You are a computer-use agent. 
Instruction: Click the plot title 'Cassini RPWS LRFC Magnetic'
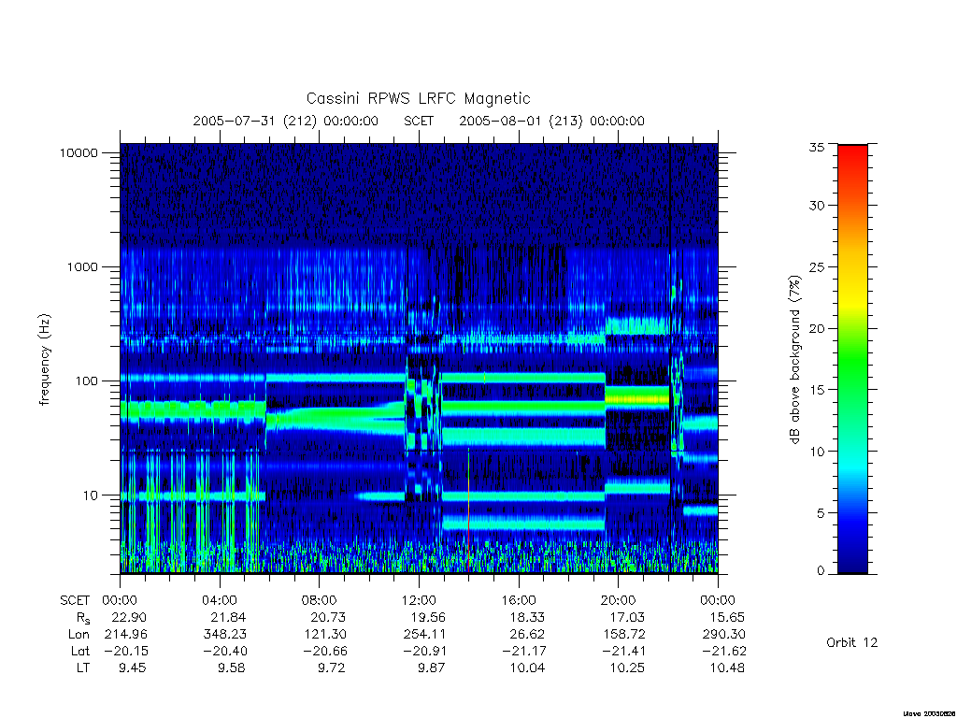[x=418, y=99]
